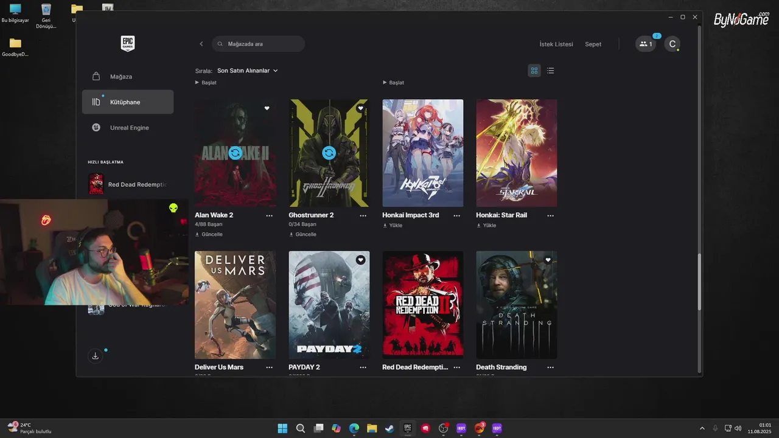779x438 pixels.
Task: Open the clock and date 01:01
Action: click(x=761, y=428)
